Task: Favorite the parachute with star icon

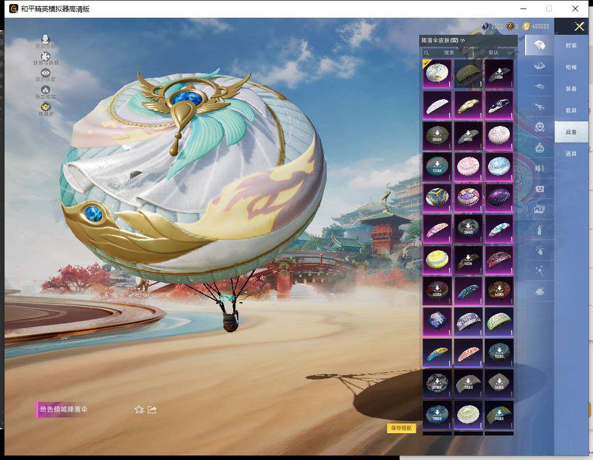Action: tap(139, 409)
